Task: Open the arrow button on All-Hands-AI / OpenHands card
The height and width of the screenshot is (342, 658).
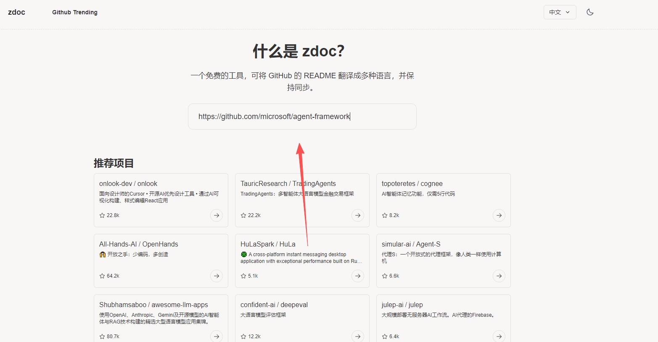Action: pos(217,276)
